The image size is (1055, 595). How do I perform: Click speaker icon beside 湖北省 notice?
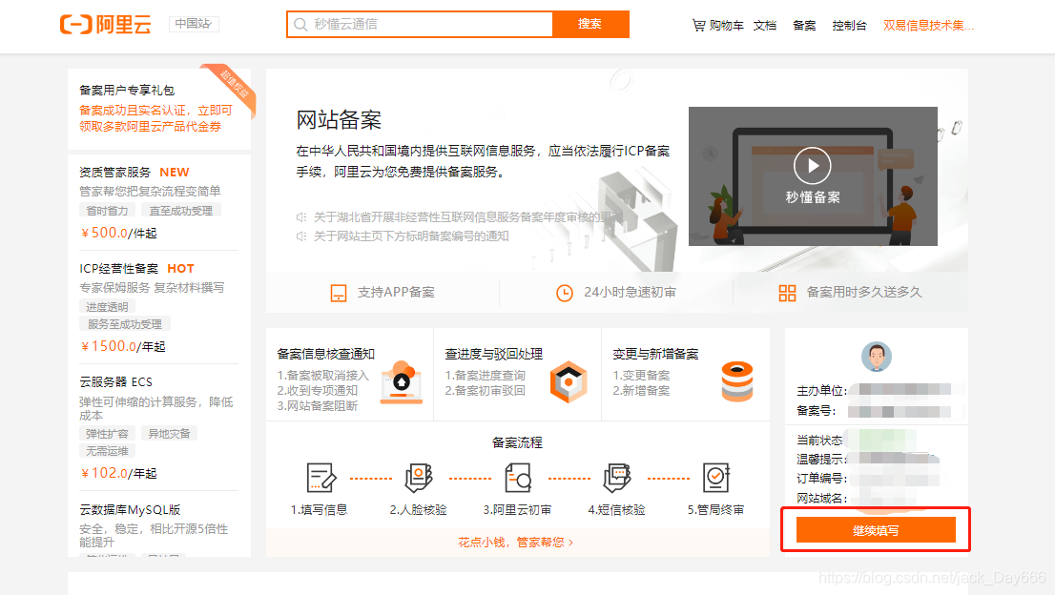301,217
